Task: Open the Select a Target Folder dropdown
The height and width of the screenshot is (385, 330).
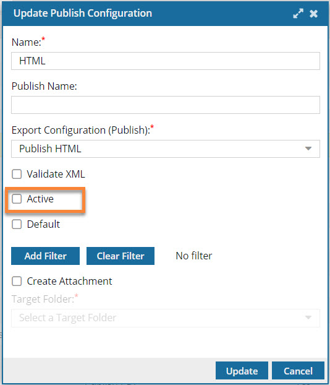Action: (x=166, y=318)
